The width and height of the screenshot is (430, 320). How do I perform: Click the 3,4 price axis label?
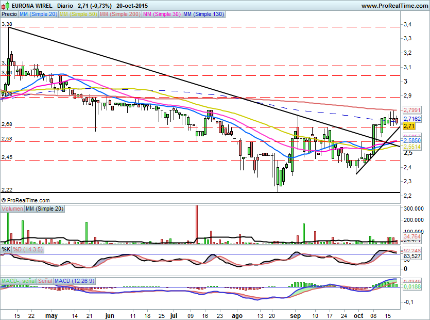[407, 24]
